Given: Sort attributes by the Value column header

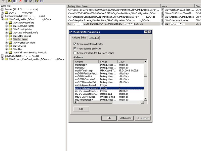Looking at the screenshot, I should click(131, 62).
